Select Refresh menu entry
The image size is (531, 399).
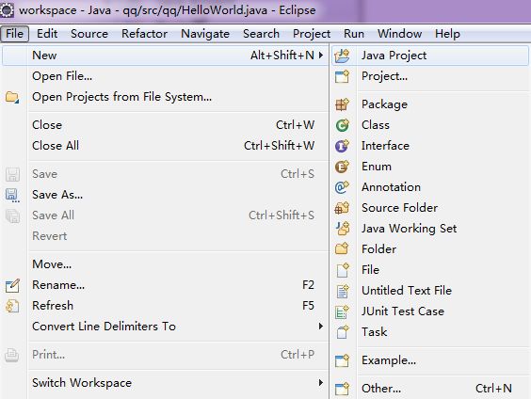(166, 306)
